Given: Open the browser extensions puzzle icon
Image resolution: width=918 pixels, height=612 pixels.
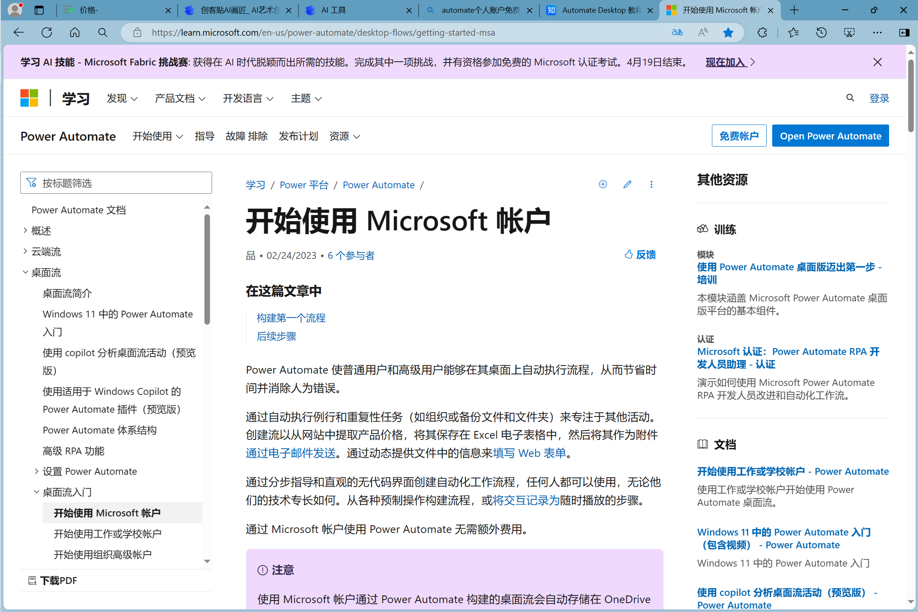Looking at the screenshot, I should tap(762, 33).
